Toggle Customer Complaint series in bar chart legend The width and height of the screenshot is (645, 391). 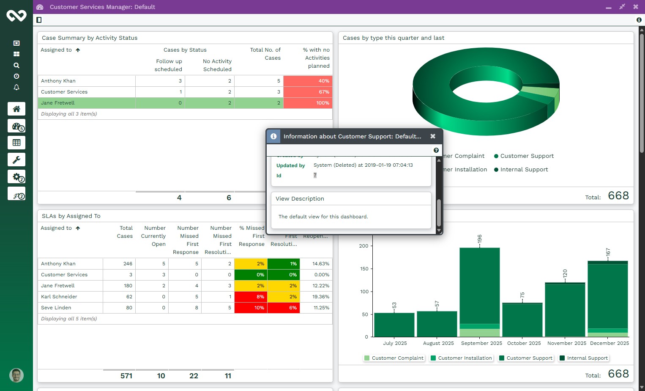click(394, 358)
